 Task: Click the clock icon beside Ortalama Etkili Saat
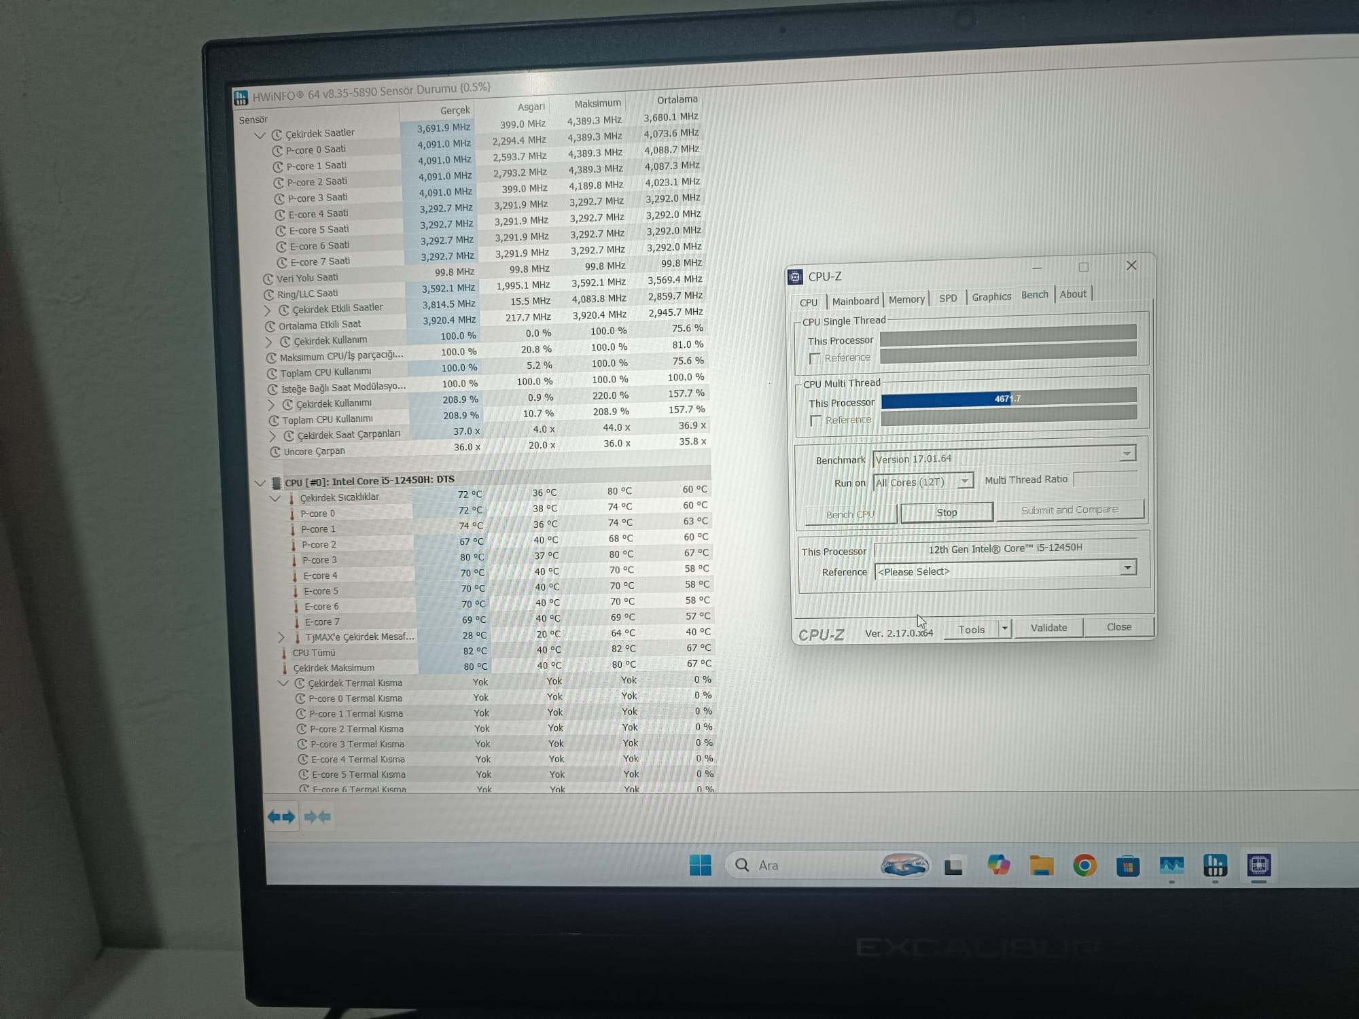270,326
